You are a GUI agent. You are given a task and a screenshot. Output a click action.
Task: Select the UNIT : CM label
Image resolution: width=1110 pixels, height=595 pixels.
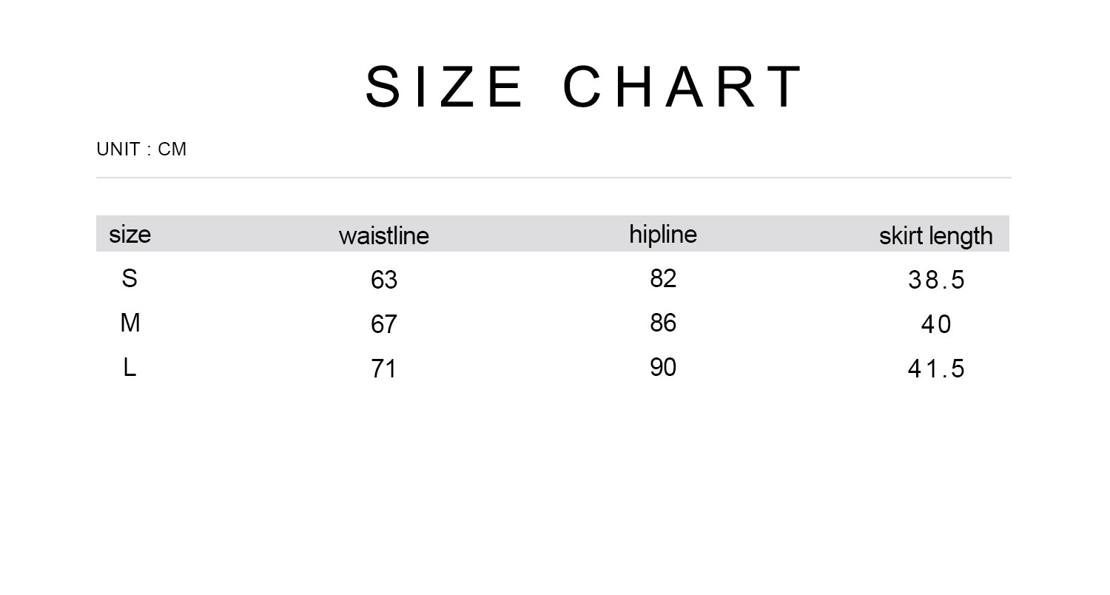pyautogui.click(x=141, y=149)
